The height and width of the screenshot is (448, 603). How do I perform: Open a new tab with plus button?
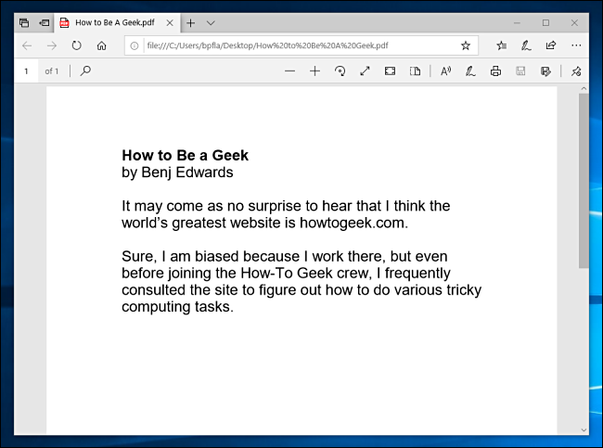[x=191, y=23]
